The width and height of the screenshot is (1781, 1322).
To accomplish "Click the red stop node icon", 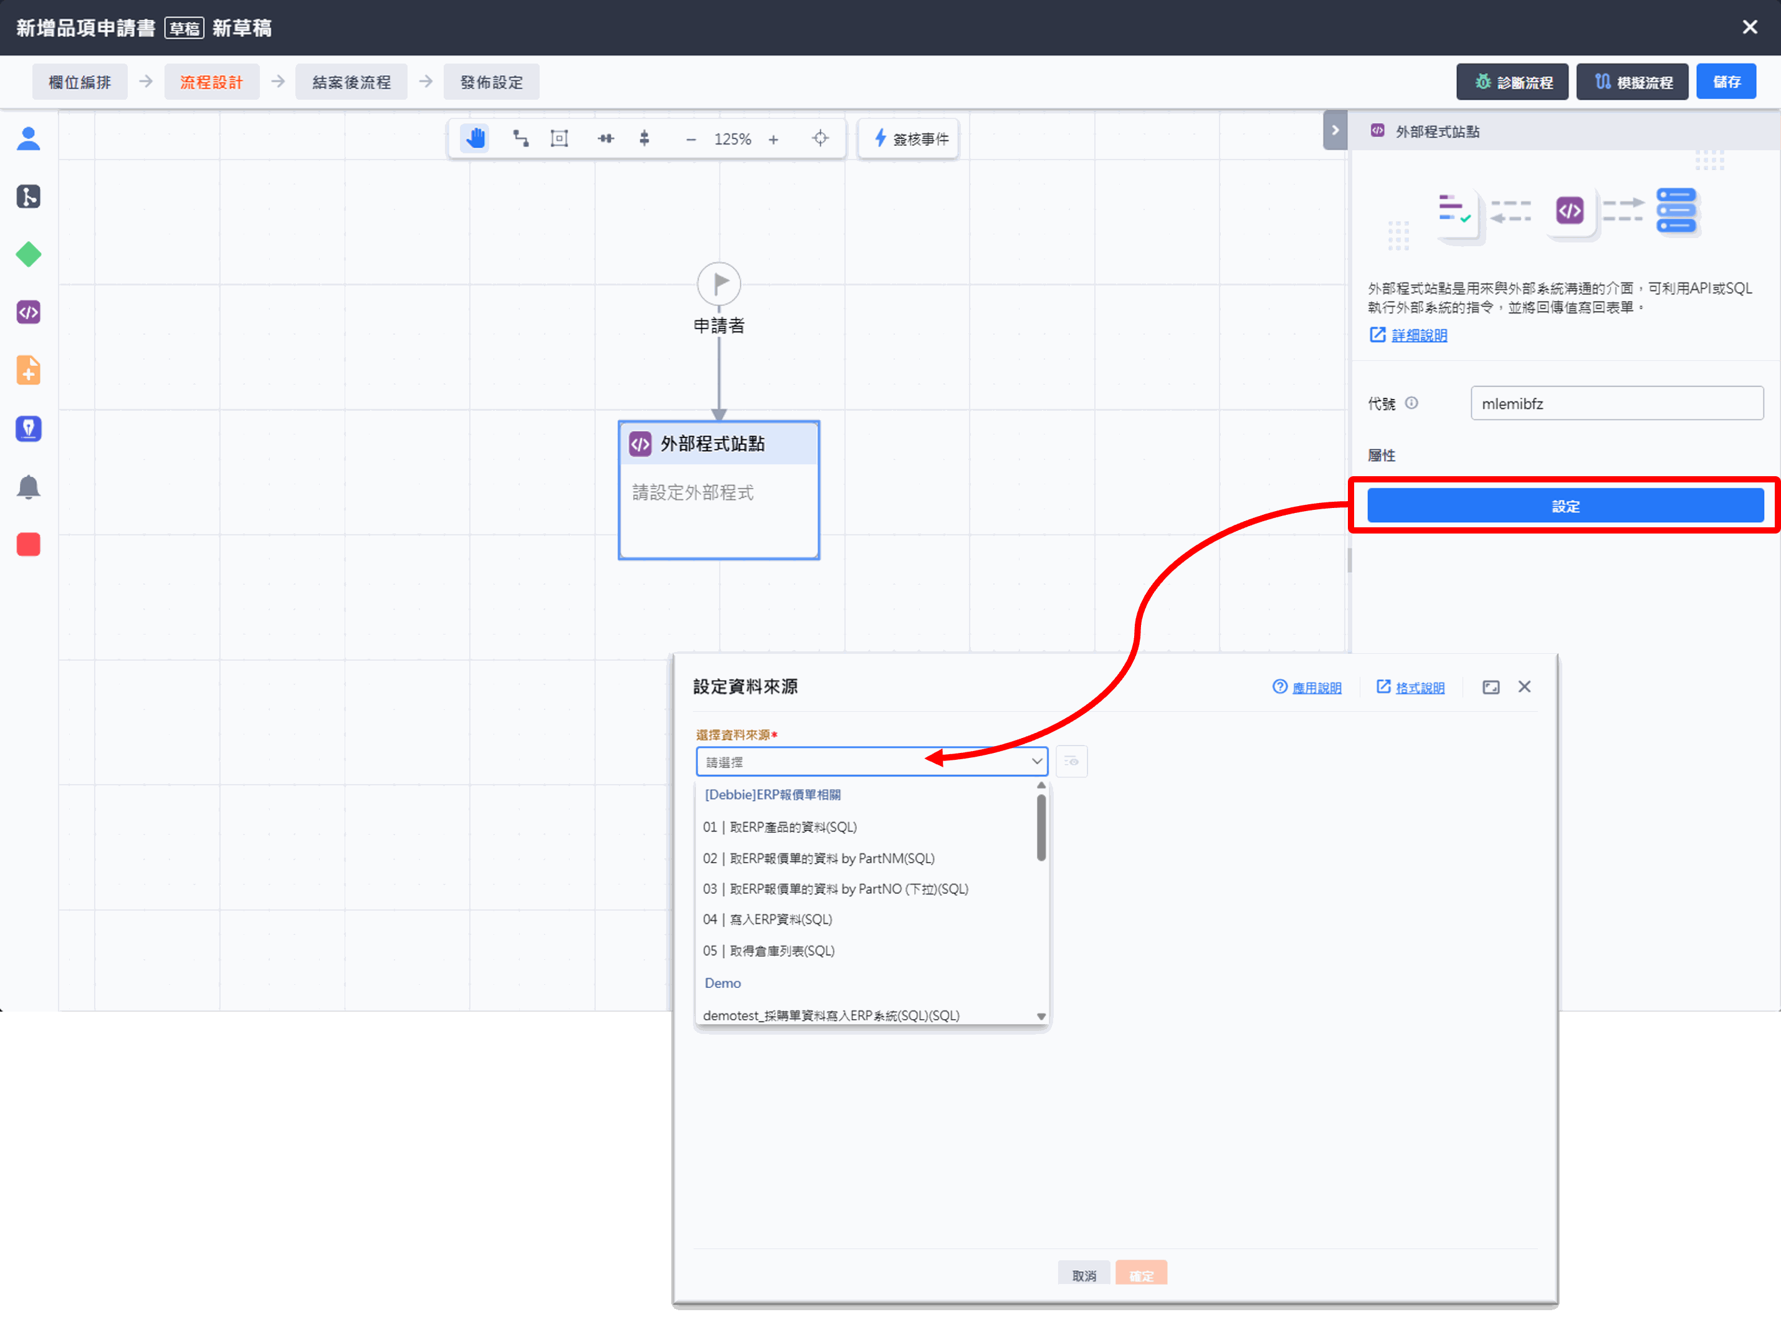I will 29,545.
